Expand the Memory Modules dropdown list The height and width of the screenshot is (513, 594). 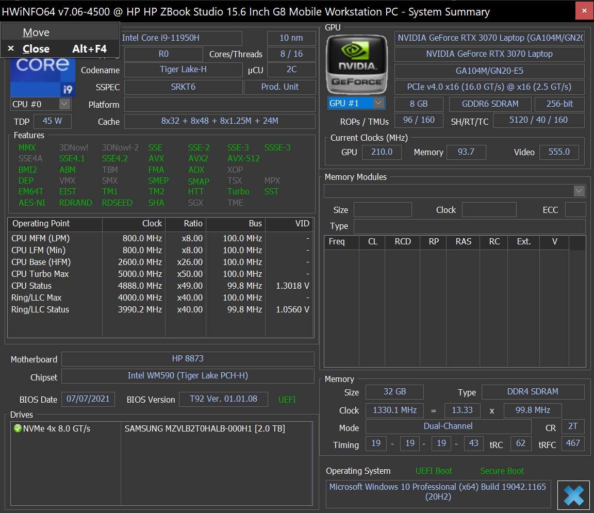[579, 191]
